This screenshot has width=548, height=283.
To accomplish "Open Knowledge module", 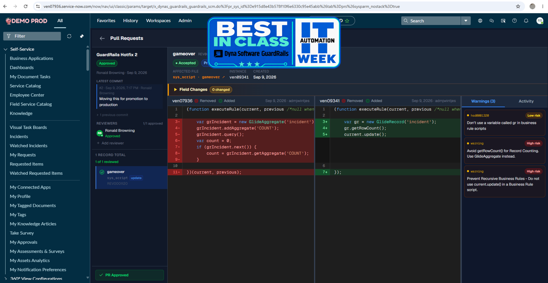I will (x=21, y=114).
